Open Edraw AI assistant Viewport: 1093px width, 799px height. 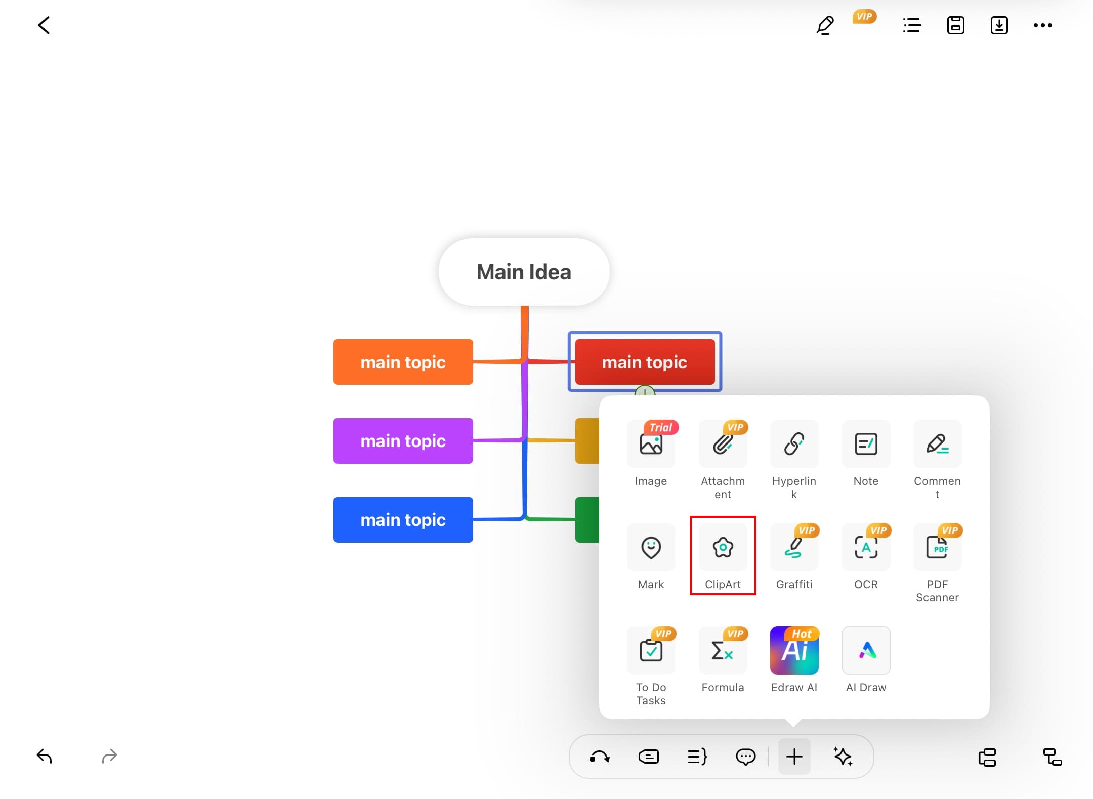coord(794,651)
